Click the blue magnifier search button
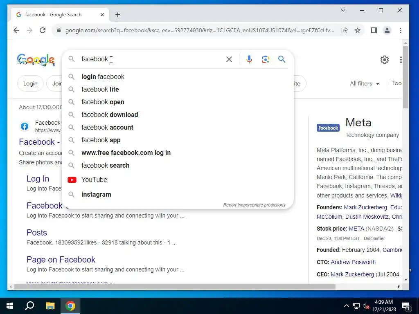 pos(282,59)
